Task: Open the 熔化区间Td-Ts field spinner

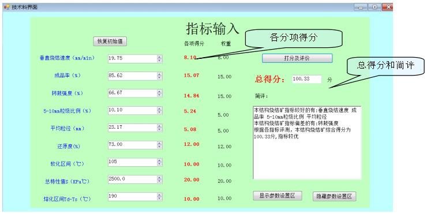Action: point(160,197)
